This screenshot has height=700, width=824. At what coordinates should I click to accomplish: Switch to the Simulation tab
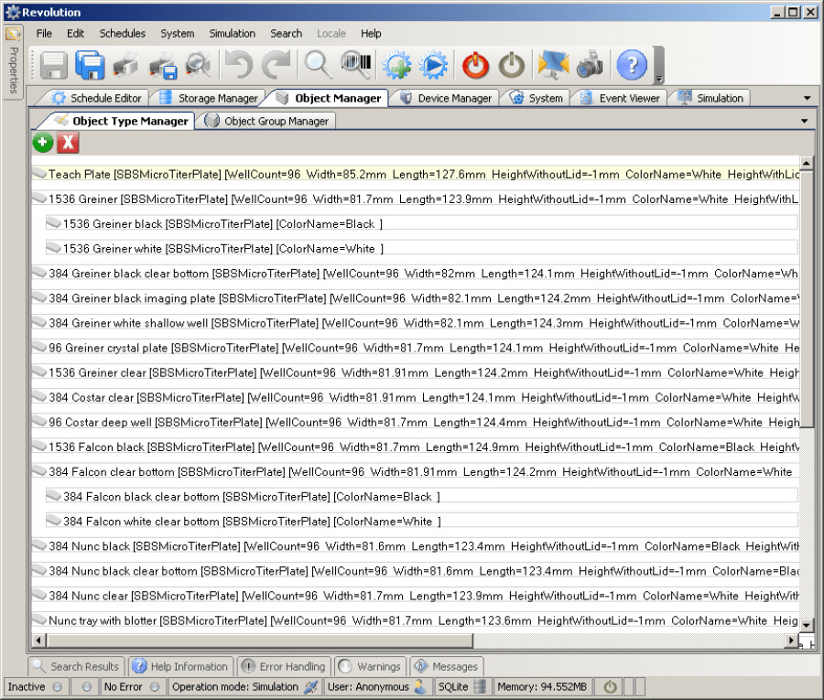click(710, 98)
